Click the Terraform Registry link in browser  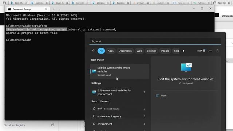(15, 125)
